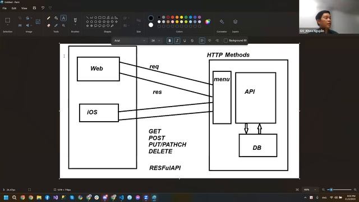
Task: Click the zoom in magnifier in the status bar
Action: [355, 190]
